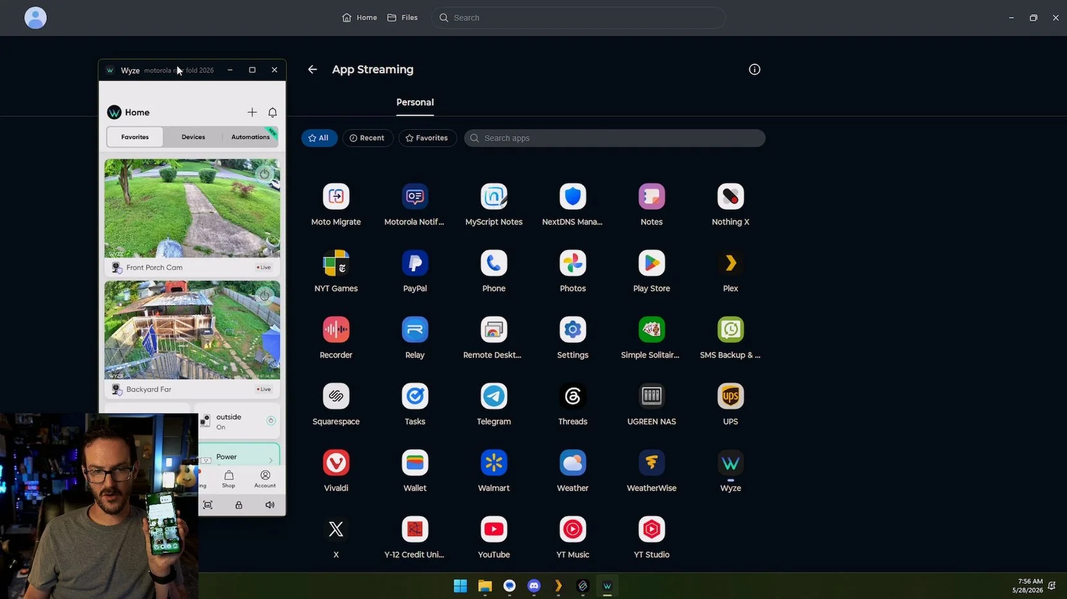This screenshot has height=599, width=1067.
Task: Open the Phone app
Action: [x=494, y=263]
